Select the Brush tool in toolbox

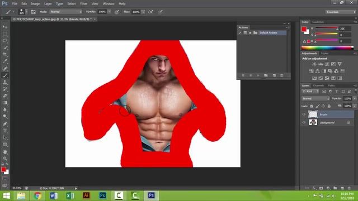click(5, 75)
